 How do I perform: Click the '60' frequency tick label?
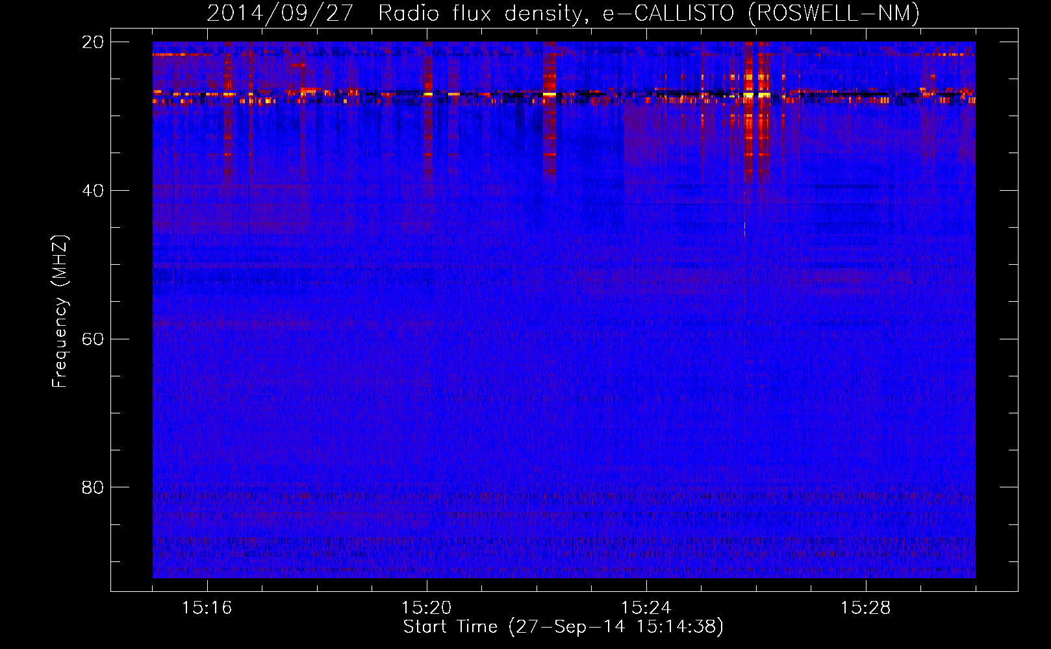click(x=93, y=339)
